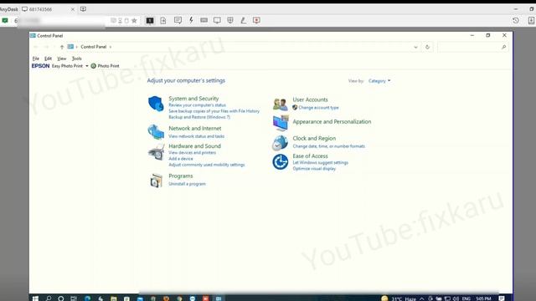The image size is (536, 301).
Task: Open the AnyDesk file transfer icon
Action: click(x=163, y=20)
